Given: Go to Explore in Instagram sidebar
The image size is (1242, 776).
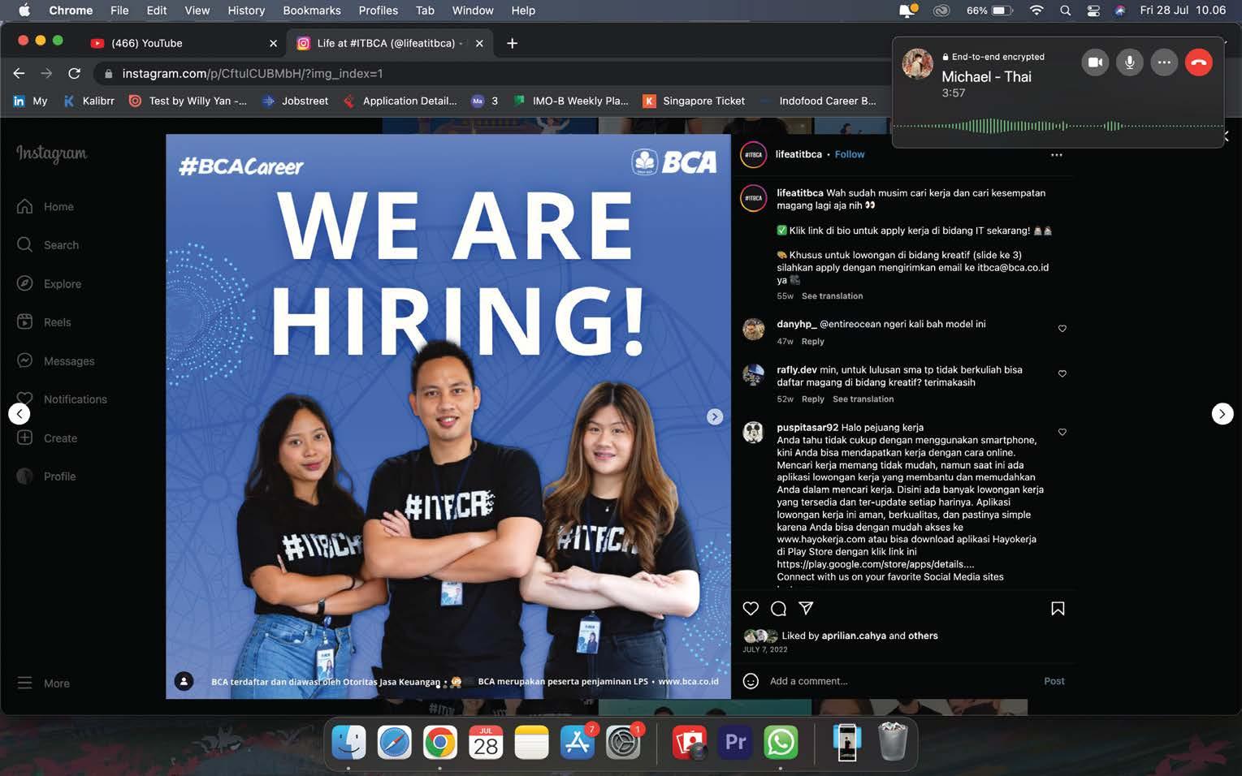Looking at the screenshot, I should pyautogui.click(x=49, y=284).
